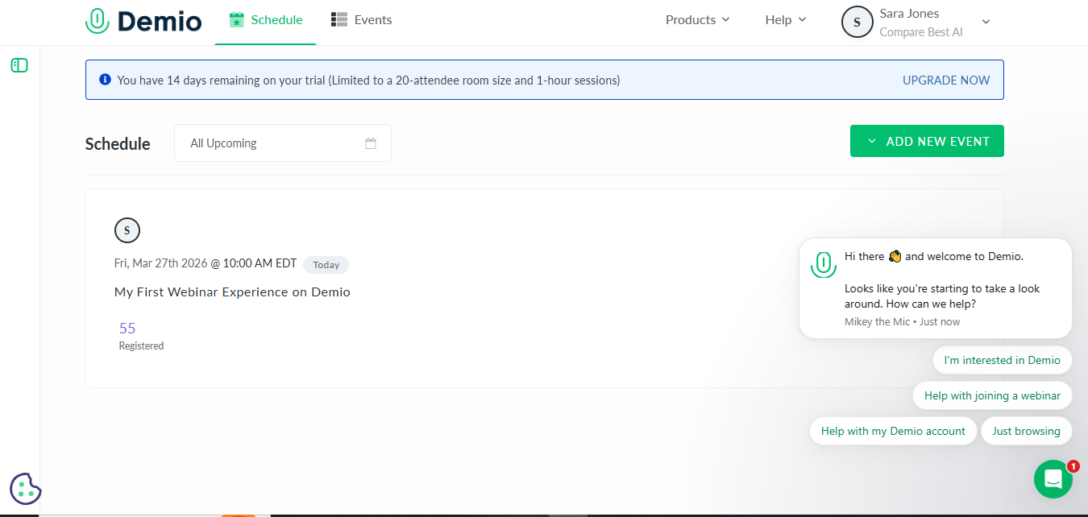Click ADD NEW EVENT button
The height and width of the screenshot is (517, 1088).
point(927,141)
